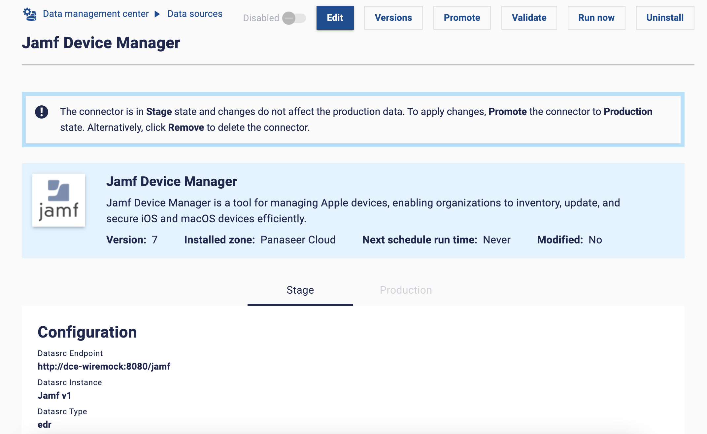Click the Validate button
The width and height of the screenshot is (707, 434).
click(x=529, y=18)
